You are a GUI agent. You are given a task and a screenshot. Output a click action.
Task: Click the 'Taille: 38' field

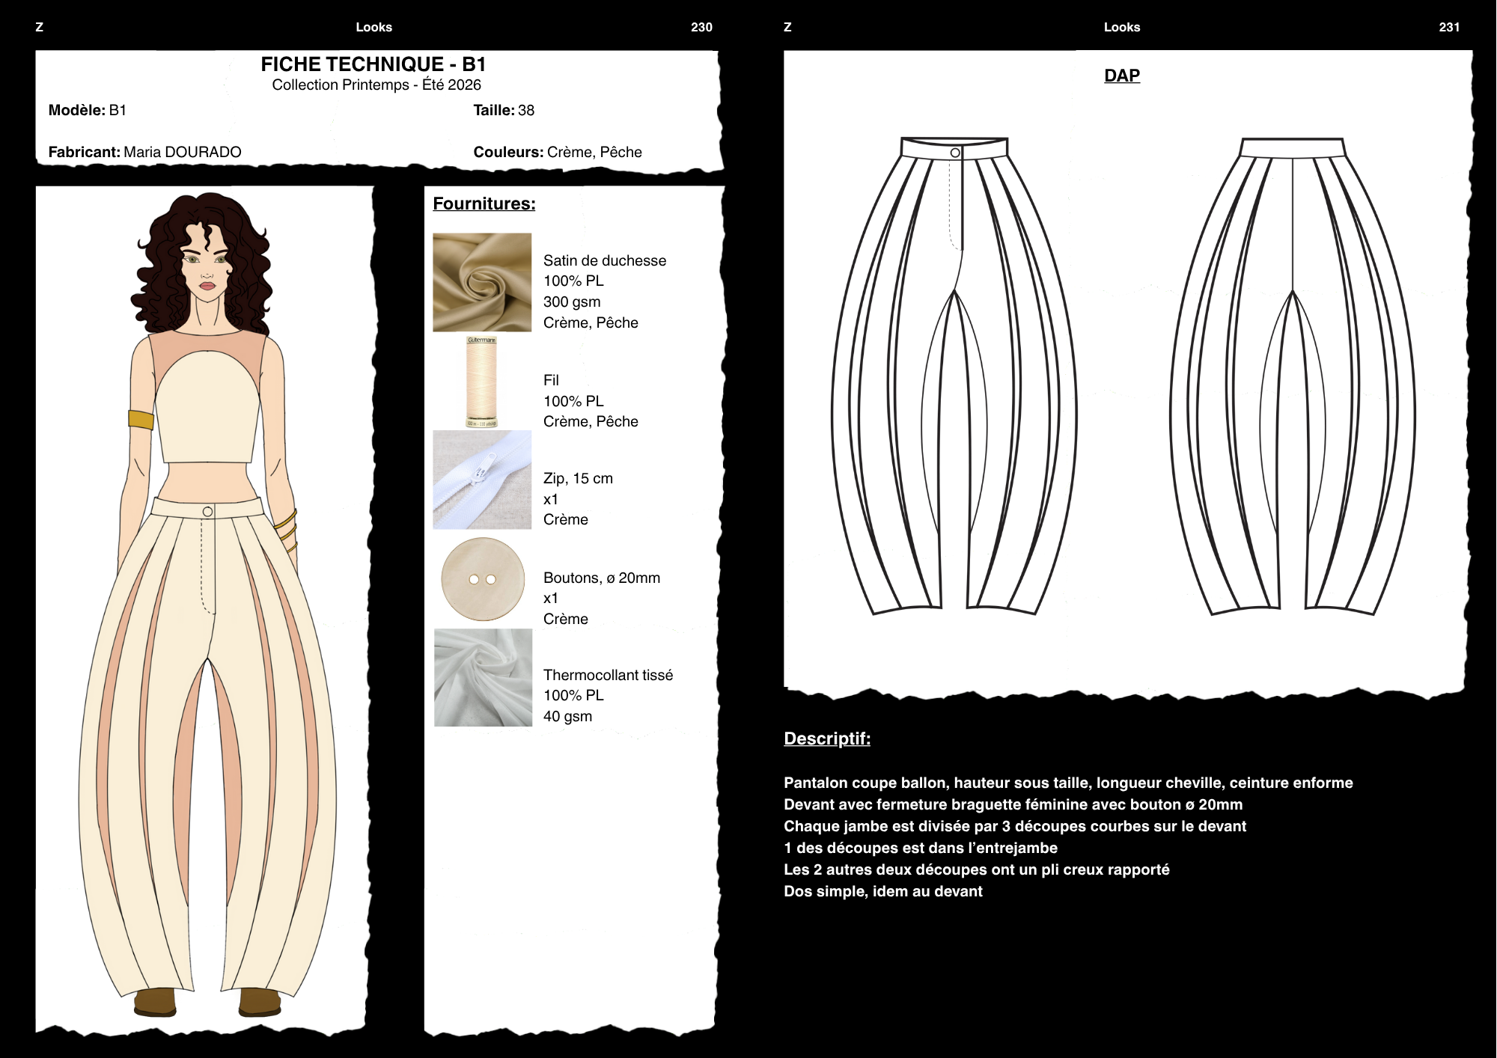[x=504, y=110]
